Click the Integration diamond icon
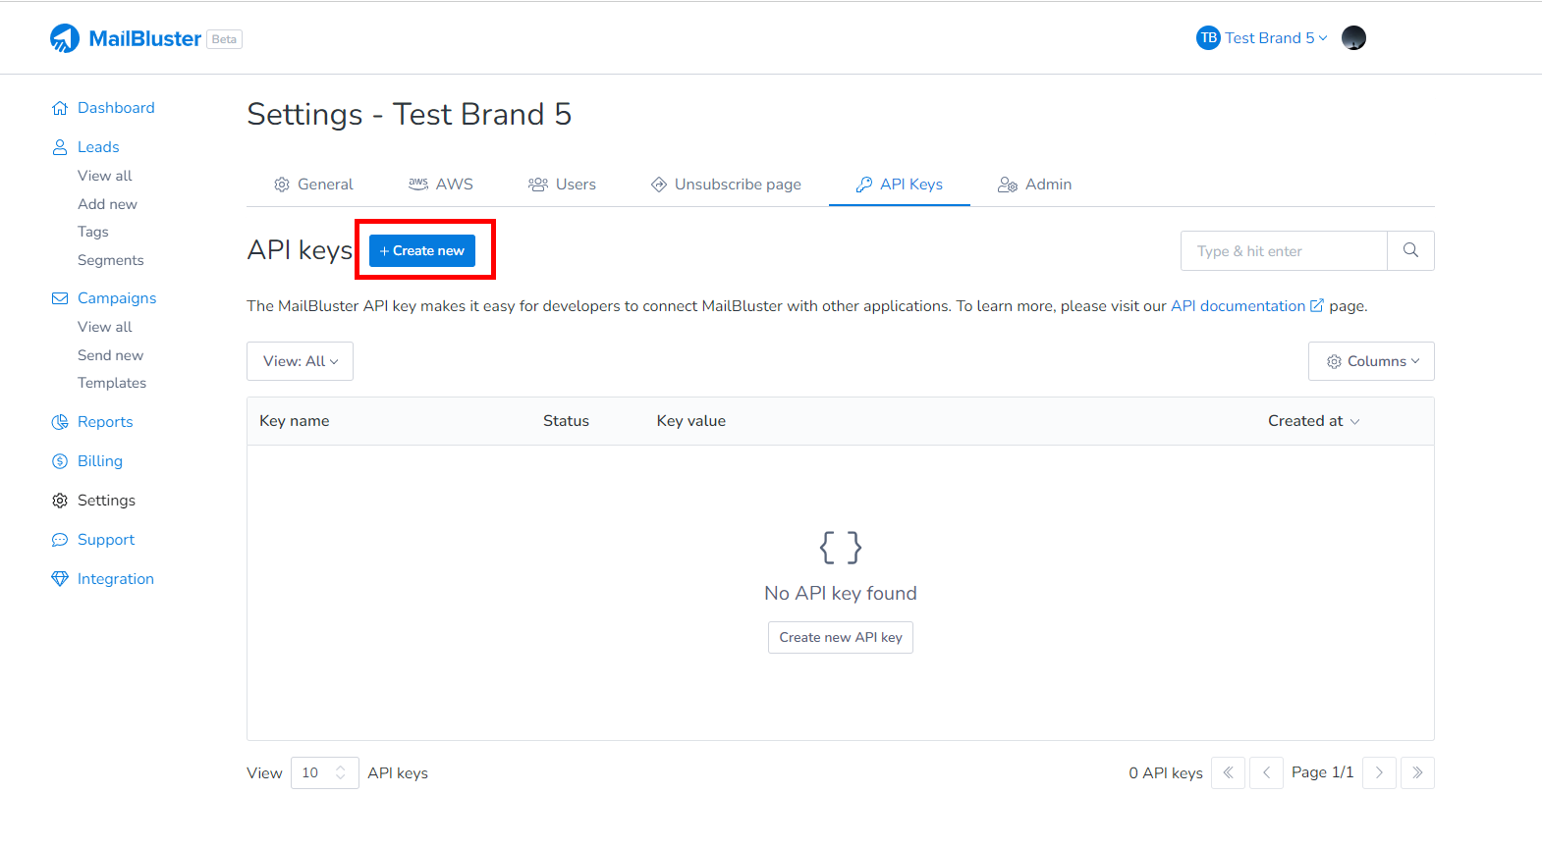1542x848 pixels. [60, 579]
